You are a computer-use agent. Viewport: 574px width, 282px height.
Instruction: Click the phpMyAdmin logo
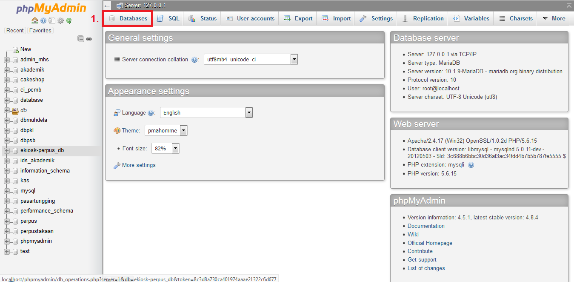tap(51, 9)
